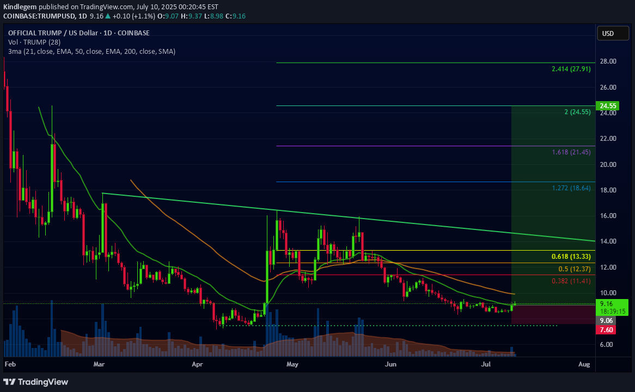Click the Aug label on time axis

[584, 362]
